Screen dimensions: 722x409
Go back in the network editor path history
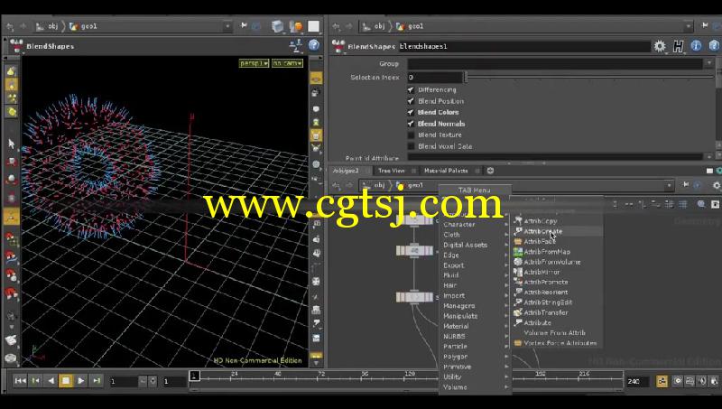point(336,185)
